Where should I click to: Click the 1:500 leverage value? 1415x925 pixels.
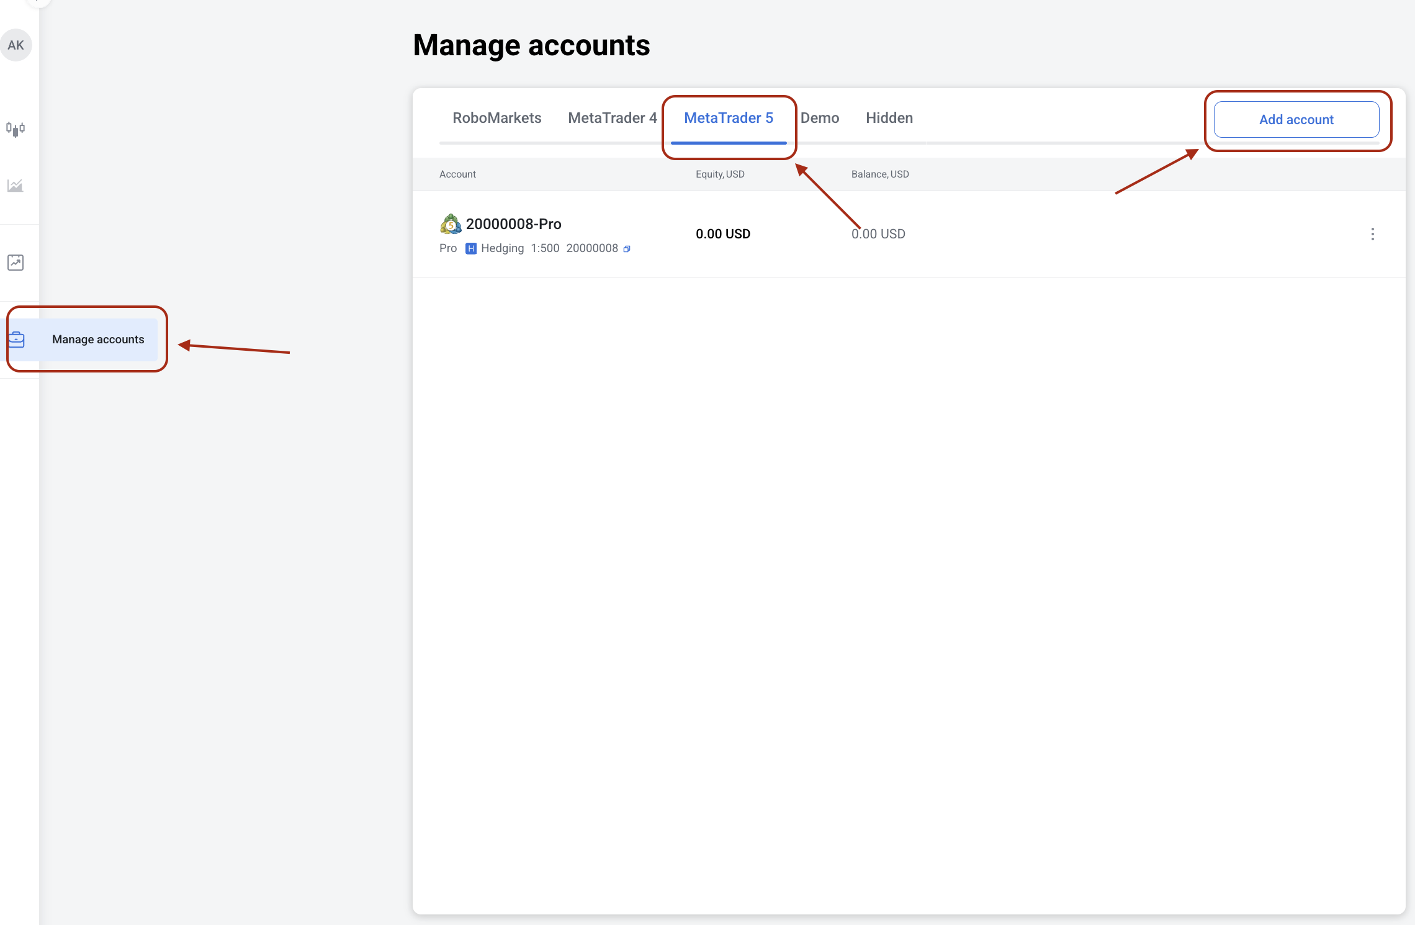(545, 248)
